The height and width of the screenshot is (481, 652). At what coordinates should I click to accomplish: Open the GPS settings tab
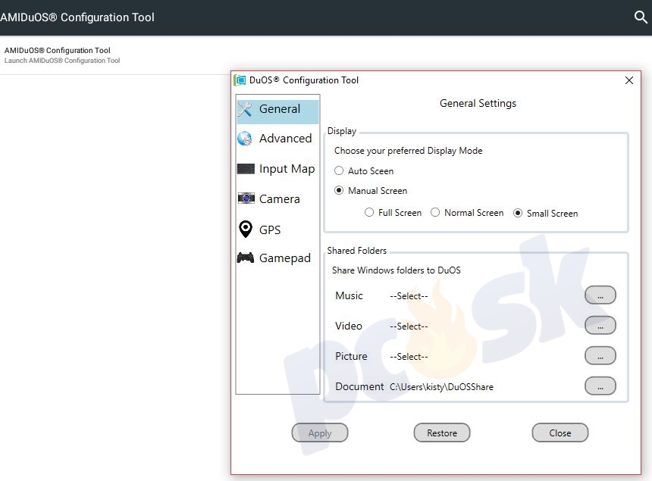click(277, 230)
